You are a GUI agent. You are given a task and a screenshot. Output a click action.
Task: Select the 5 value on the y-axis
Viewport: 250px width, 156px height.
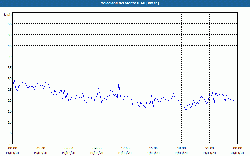tap(11, 133)
